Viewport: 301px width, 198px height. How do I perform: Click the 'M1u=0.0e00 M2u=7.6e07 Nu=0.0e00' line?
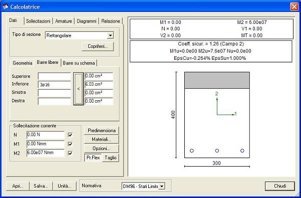(210, 51)
